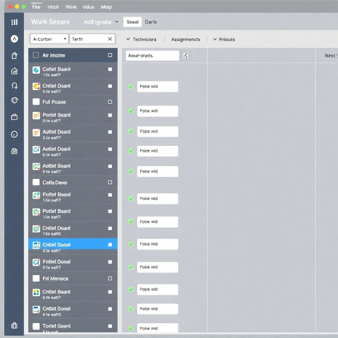Select the Fd Menece row
338x338 pixels.
tap(73, 279)
